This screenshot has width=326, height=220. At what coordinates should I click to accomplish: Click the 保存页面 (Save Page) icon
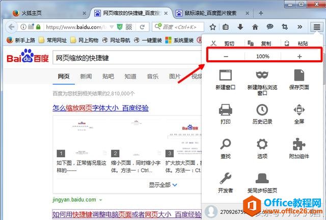pyautogui.click(x=299, y=75)
